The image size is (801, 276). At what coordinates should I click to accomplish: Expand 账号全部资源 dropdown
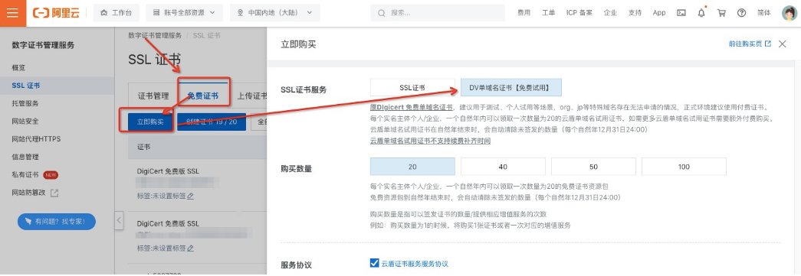(185, 13)
